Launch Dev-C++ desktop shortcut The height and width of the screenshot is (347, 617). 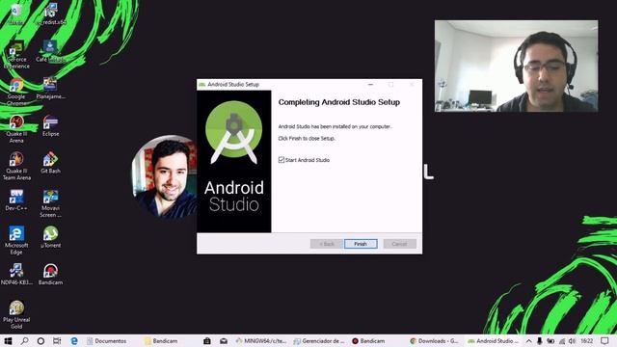click(x=16, y=200)
